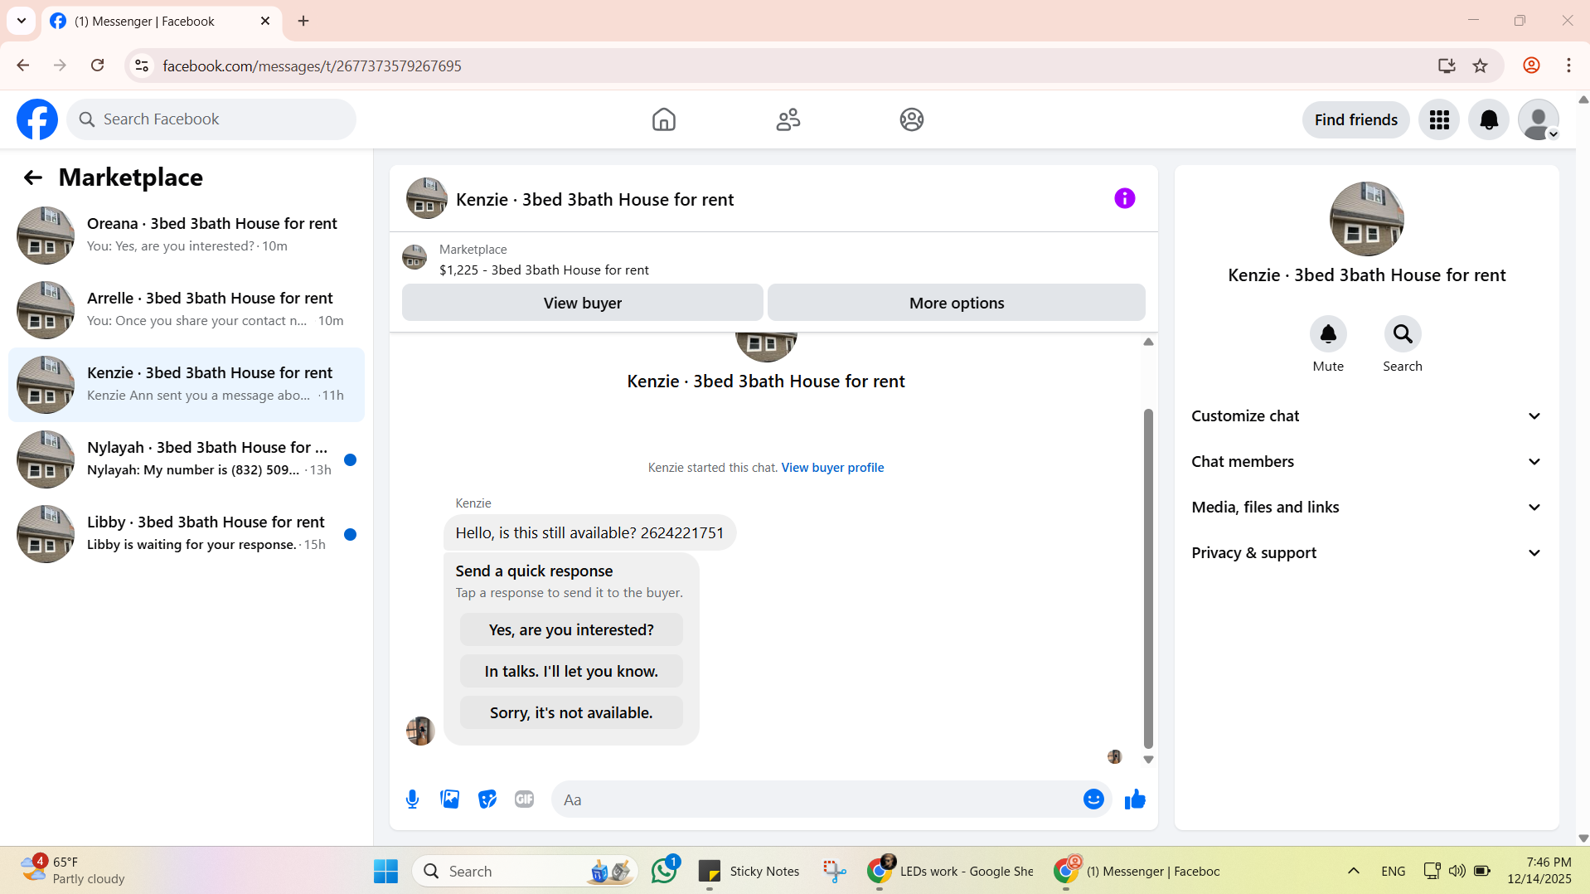The height and width of the screenshot is (894, 1590).
Task: Expand Chat members section
Action: tap(1366, 462)
